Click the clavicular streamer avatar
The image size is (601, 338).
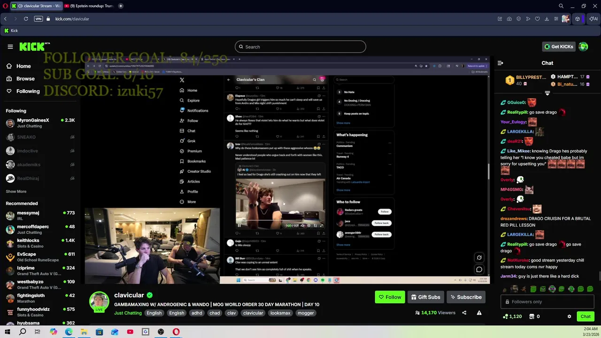coord(99,302)
